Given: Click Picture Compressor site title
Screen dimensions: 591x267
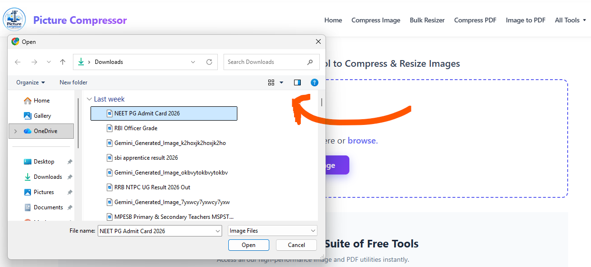Looking at the screenshot, I should point(80,20).
